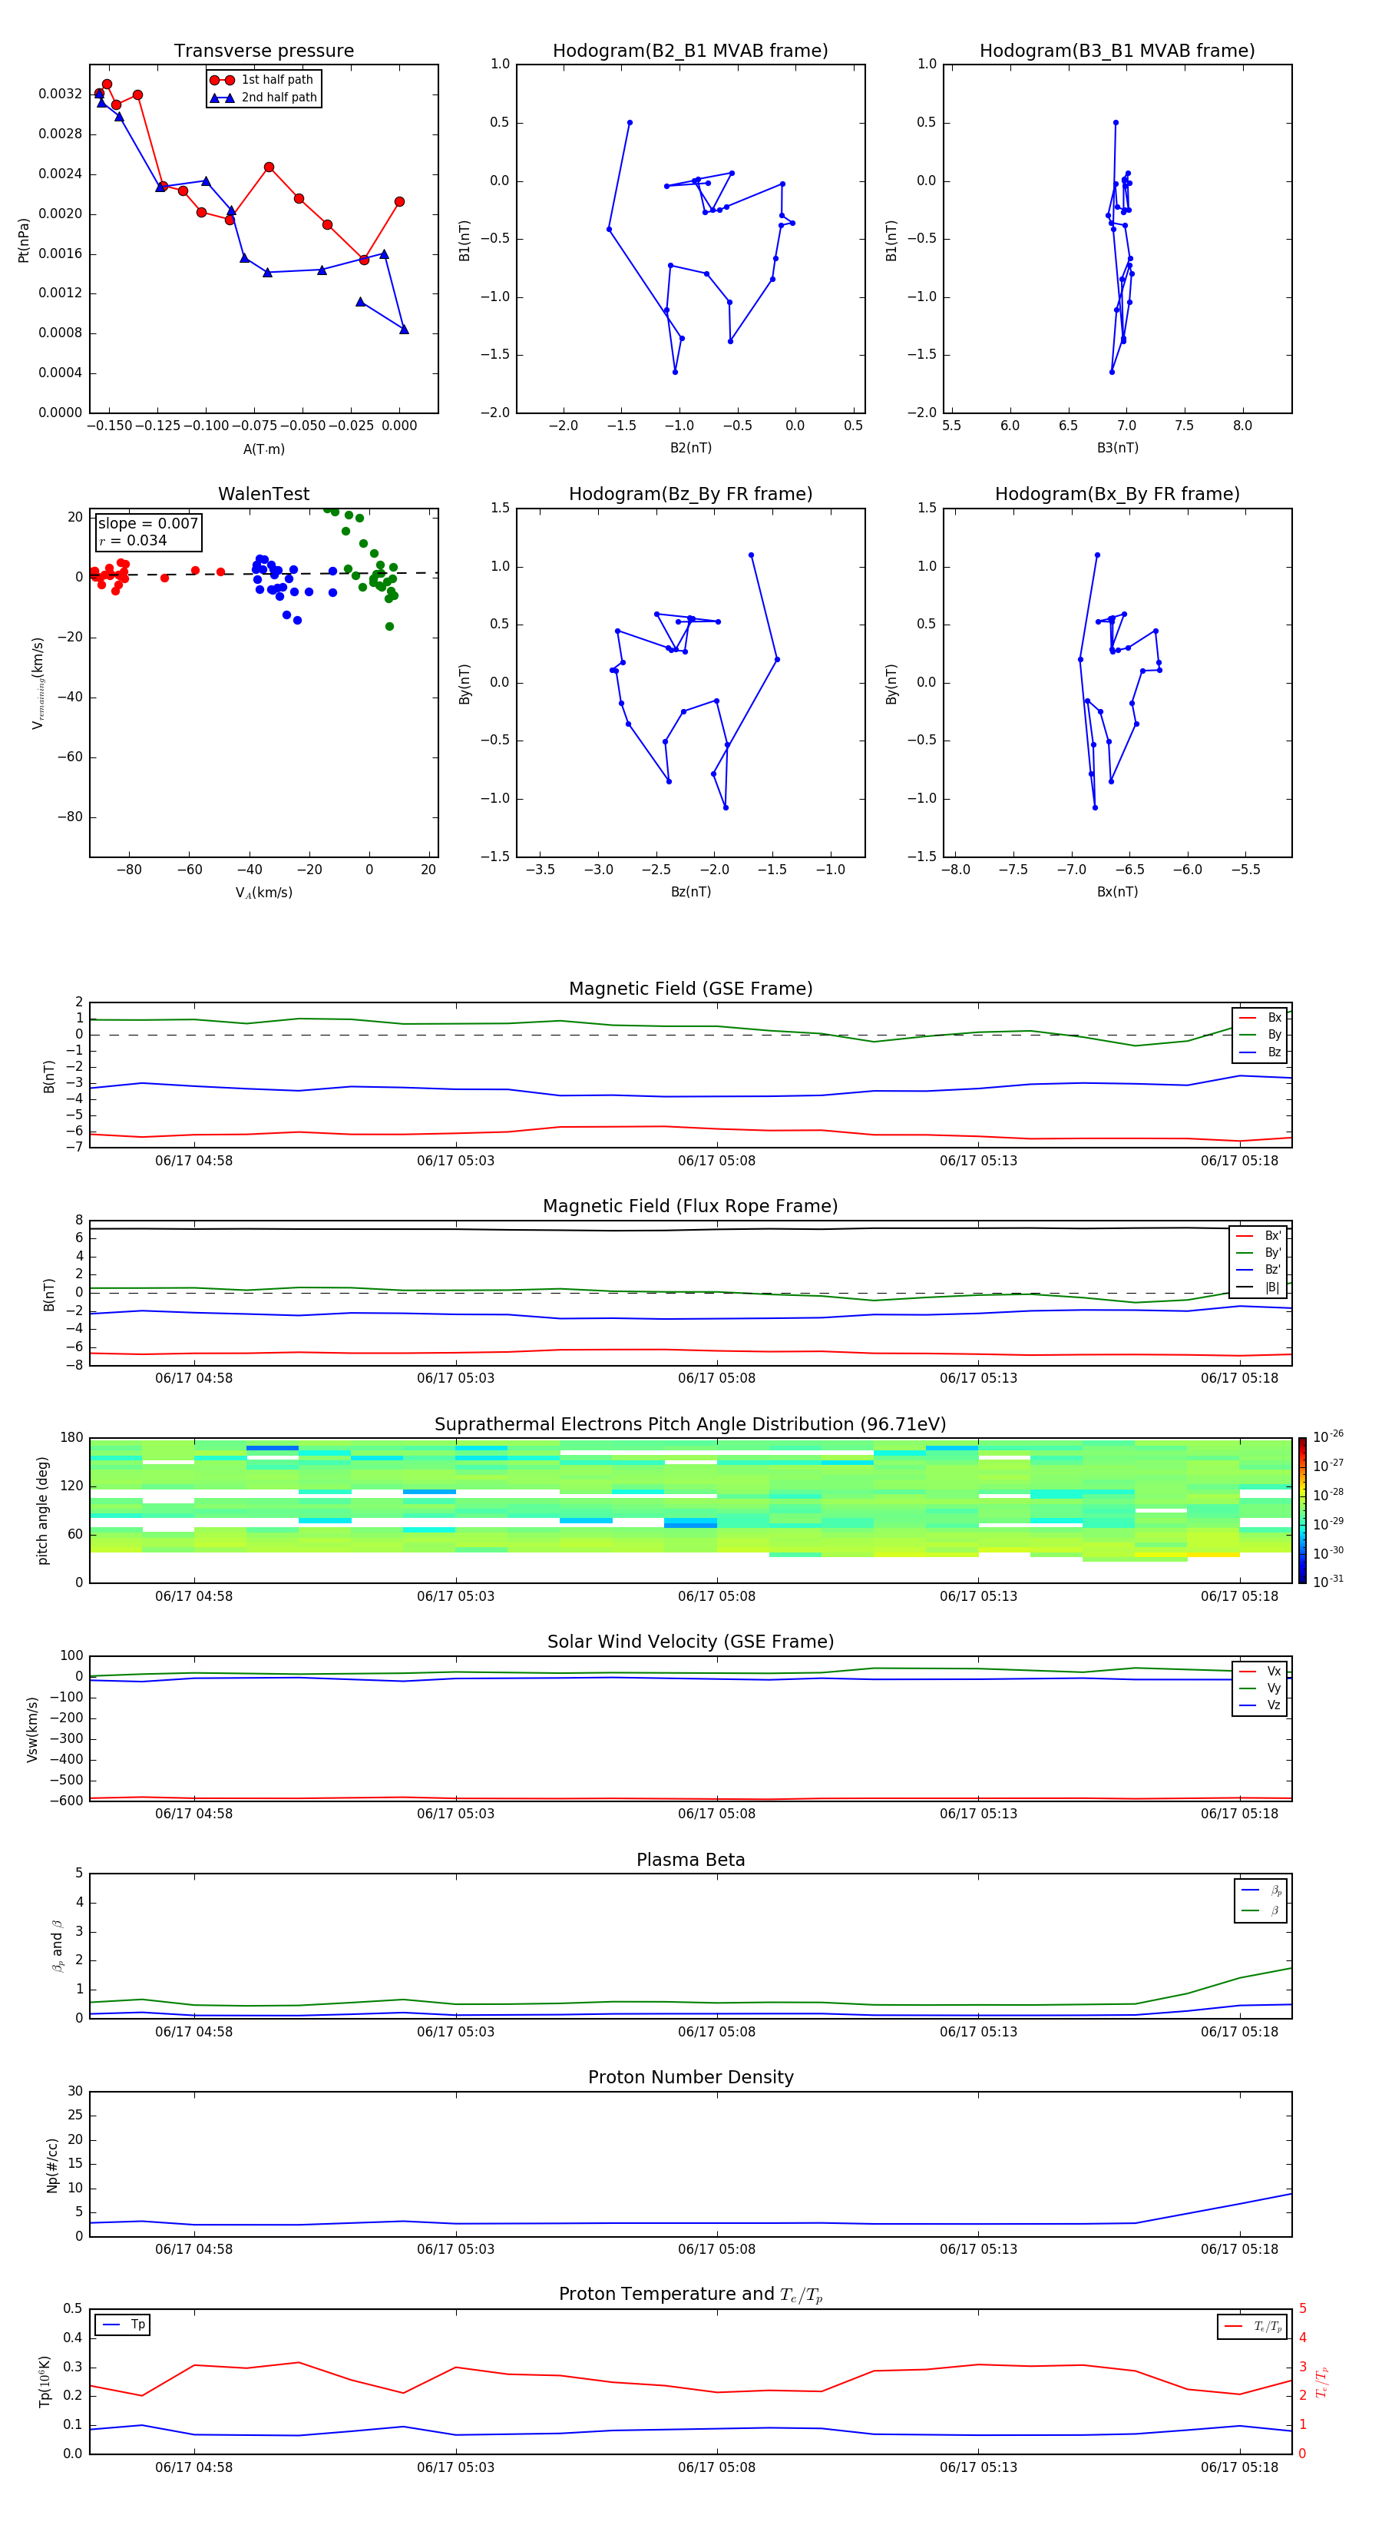Viewport: 1382px width, 2535px height.
Task: Click the 'Tp' legend entry in temperature plot
Action: [x=123, y=2325]
